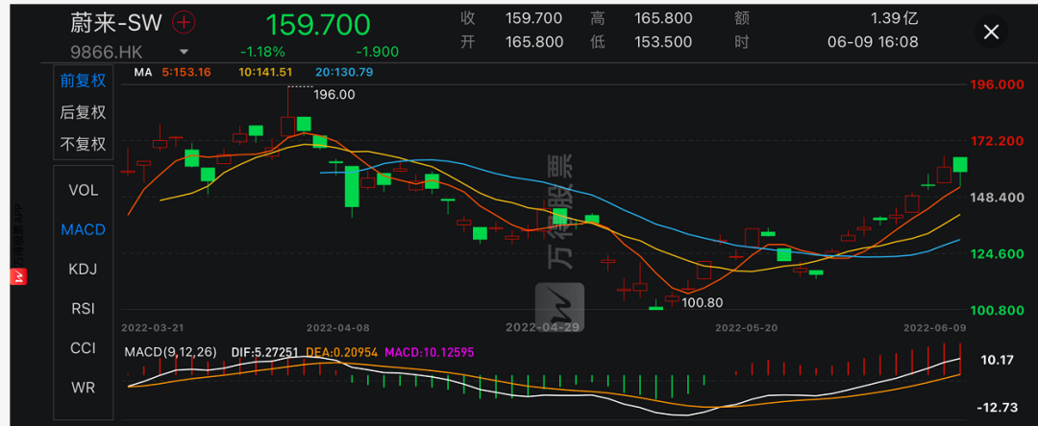The image size is (1038, 426).
Task: Switch indicator to KDJ
Action: tap(84, 269)
